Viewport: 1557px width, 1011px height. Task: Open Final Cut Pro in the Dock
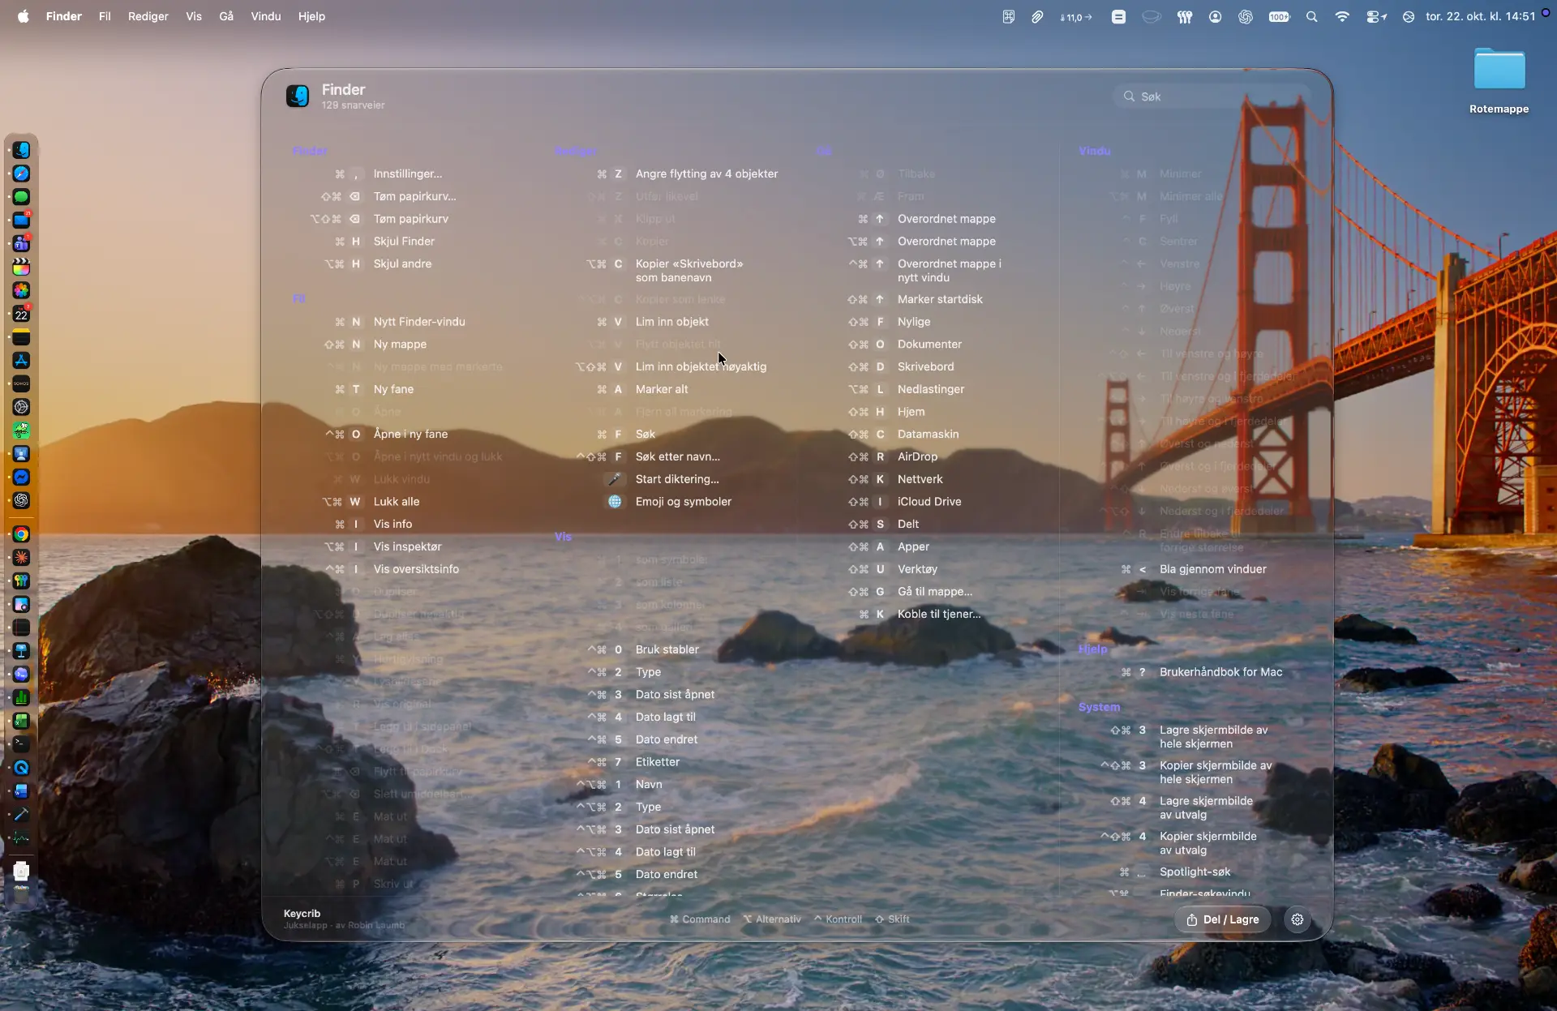coord(21,268)
